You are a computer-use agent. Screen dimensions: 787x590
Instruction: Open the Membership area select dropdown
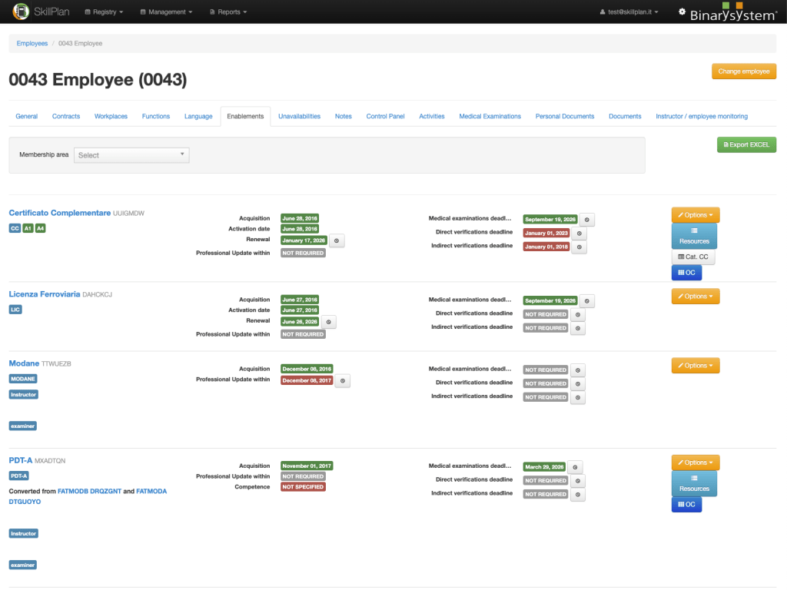[x=131, y=155]
